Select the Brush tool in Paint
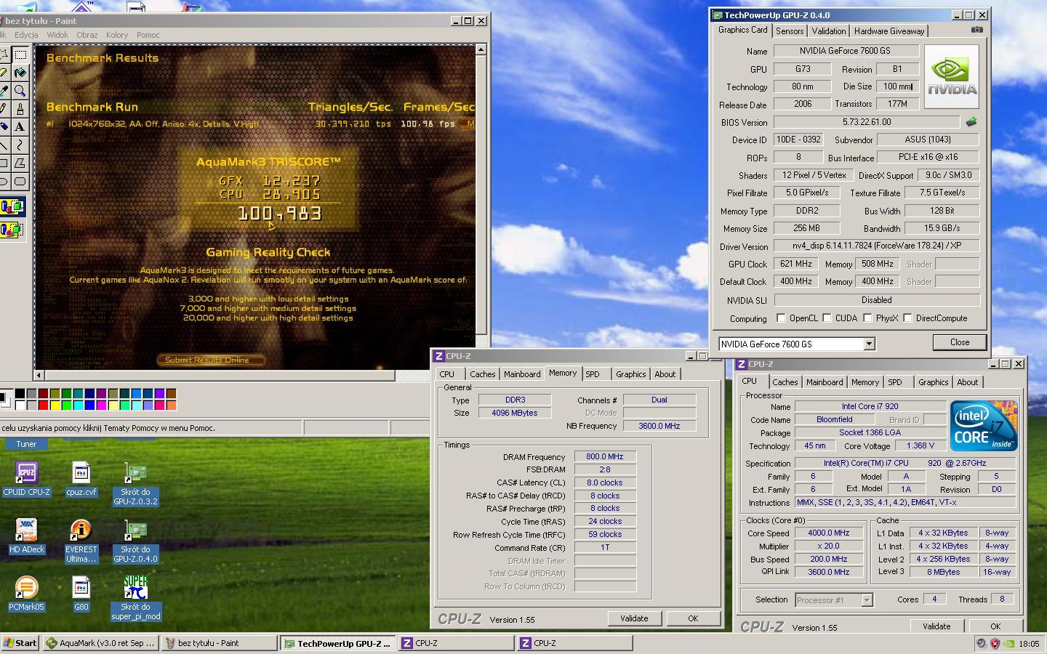Image resolution: width=1047 pixels, height=654 pixels. pos(20,109)
